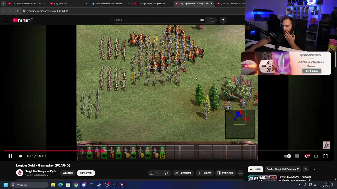Click the Wesprzyj join button

(x=68, y=173)
